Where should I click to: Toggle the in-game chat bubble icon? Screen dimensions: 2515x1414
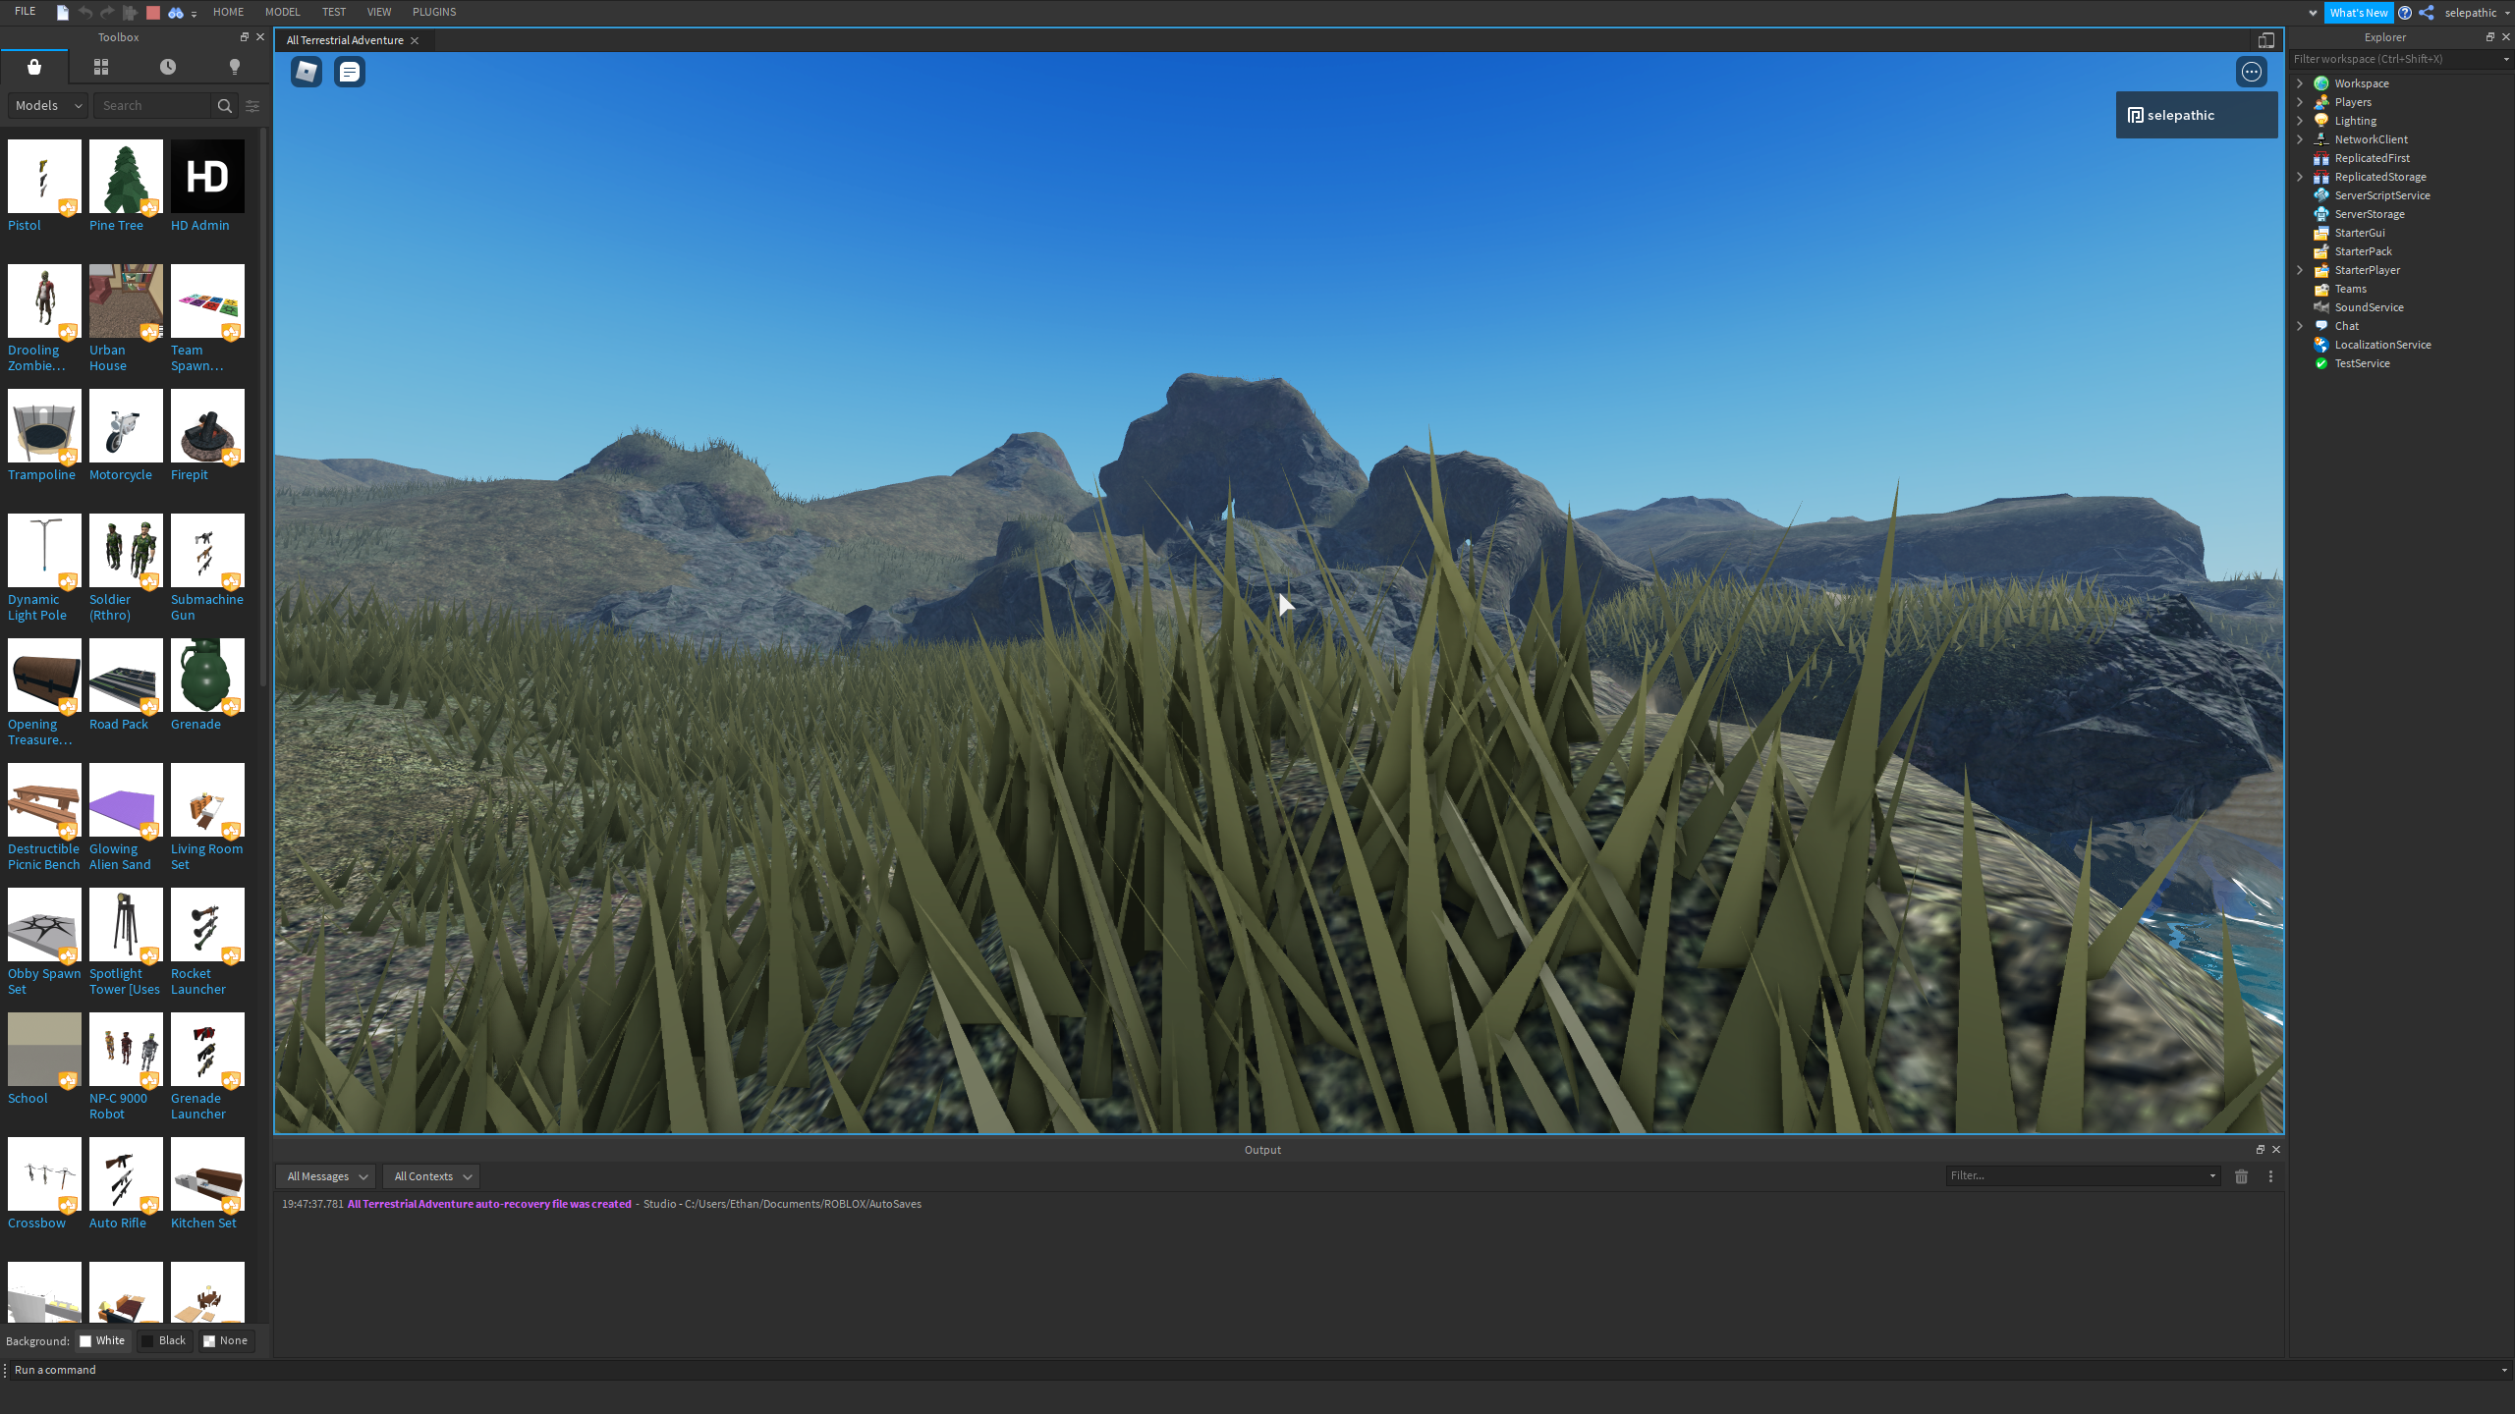click(x=350, y=72)
